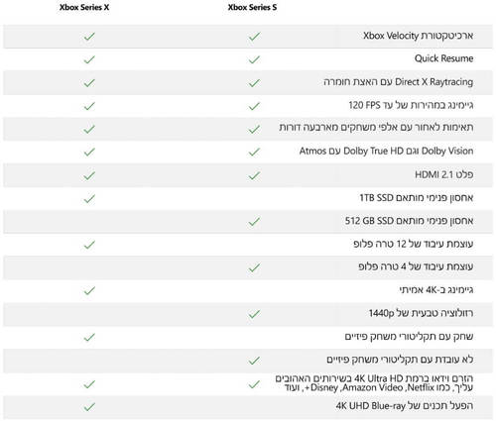Click Series S checkmark for Direct X Raytracing
Image resolution: width=496 pixels, height=421 pixels.
coord(254,83)
